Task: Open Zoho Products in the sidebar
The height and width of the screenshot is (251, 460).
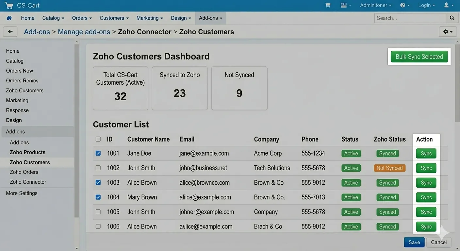Action: 27,152
